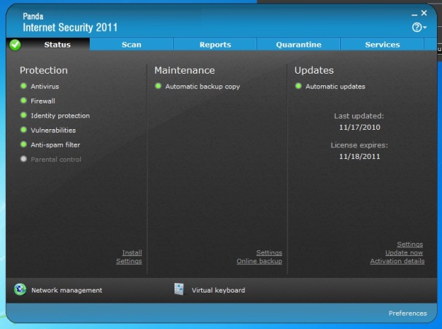Select the Anti-spam filter text entry
The height and width of the screenshot is (329, 442).
pyautogui.click(x=55, y=145)
